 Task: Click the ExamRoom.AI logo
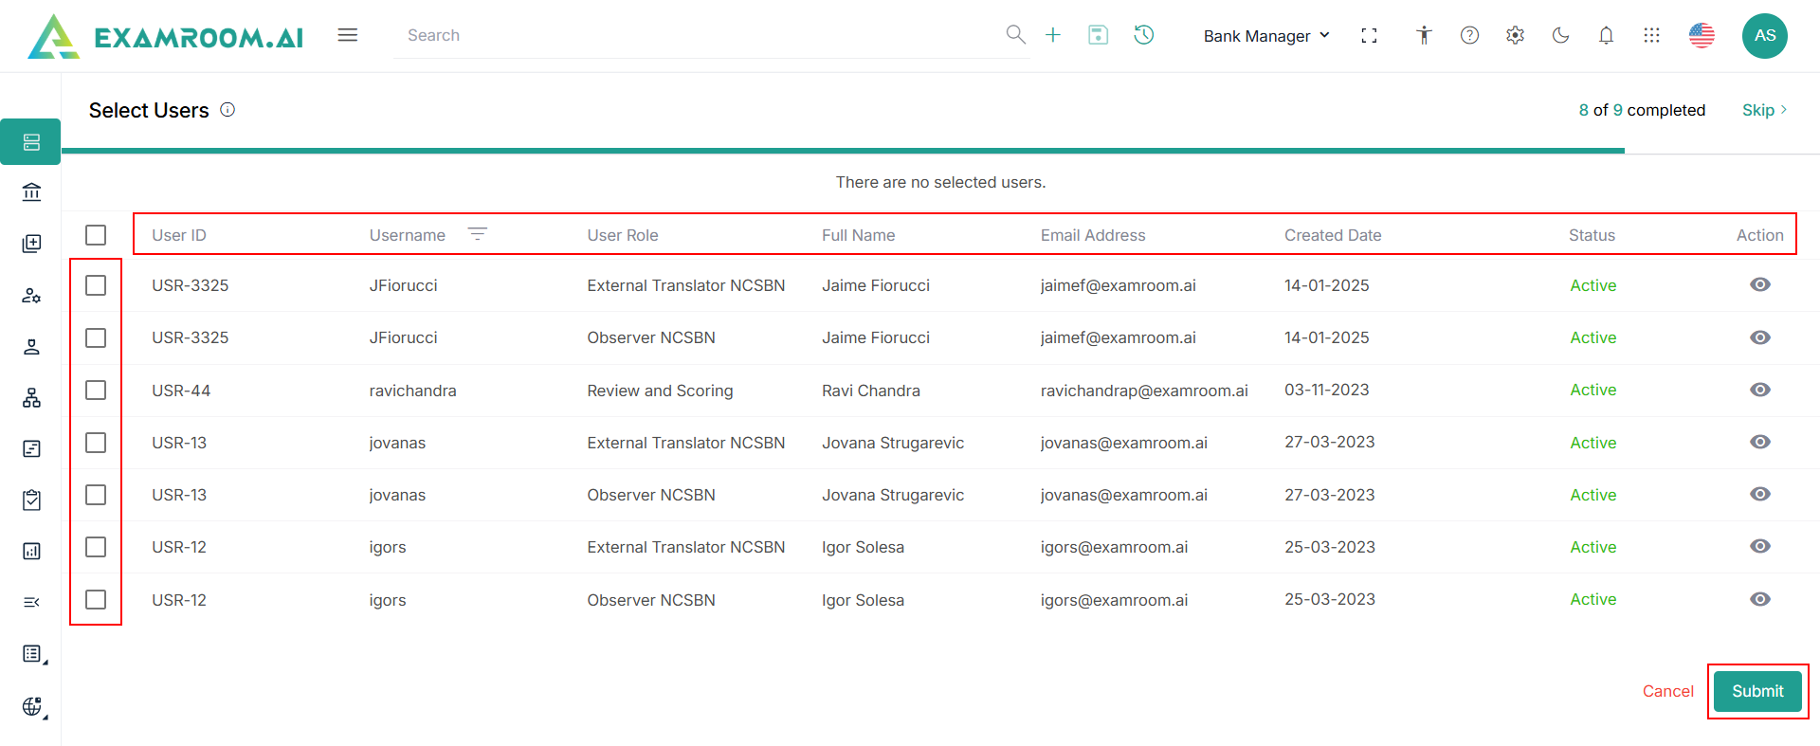[166, 36]
